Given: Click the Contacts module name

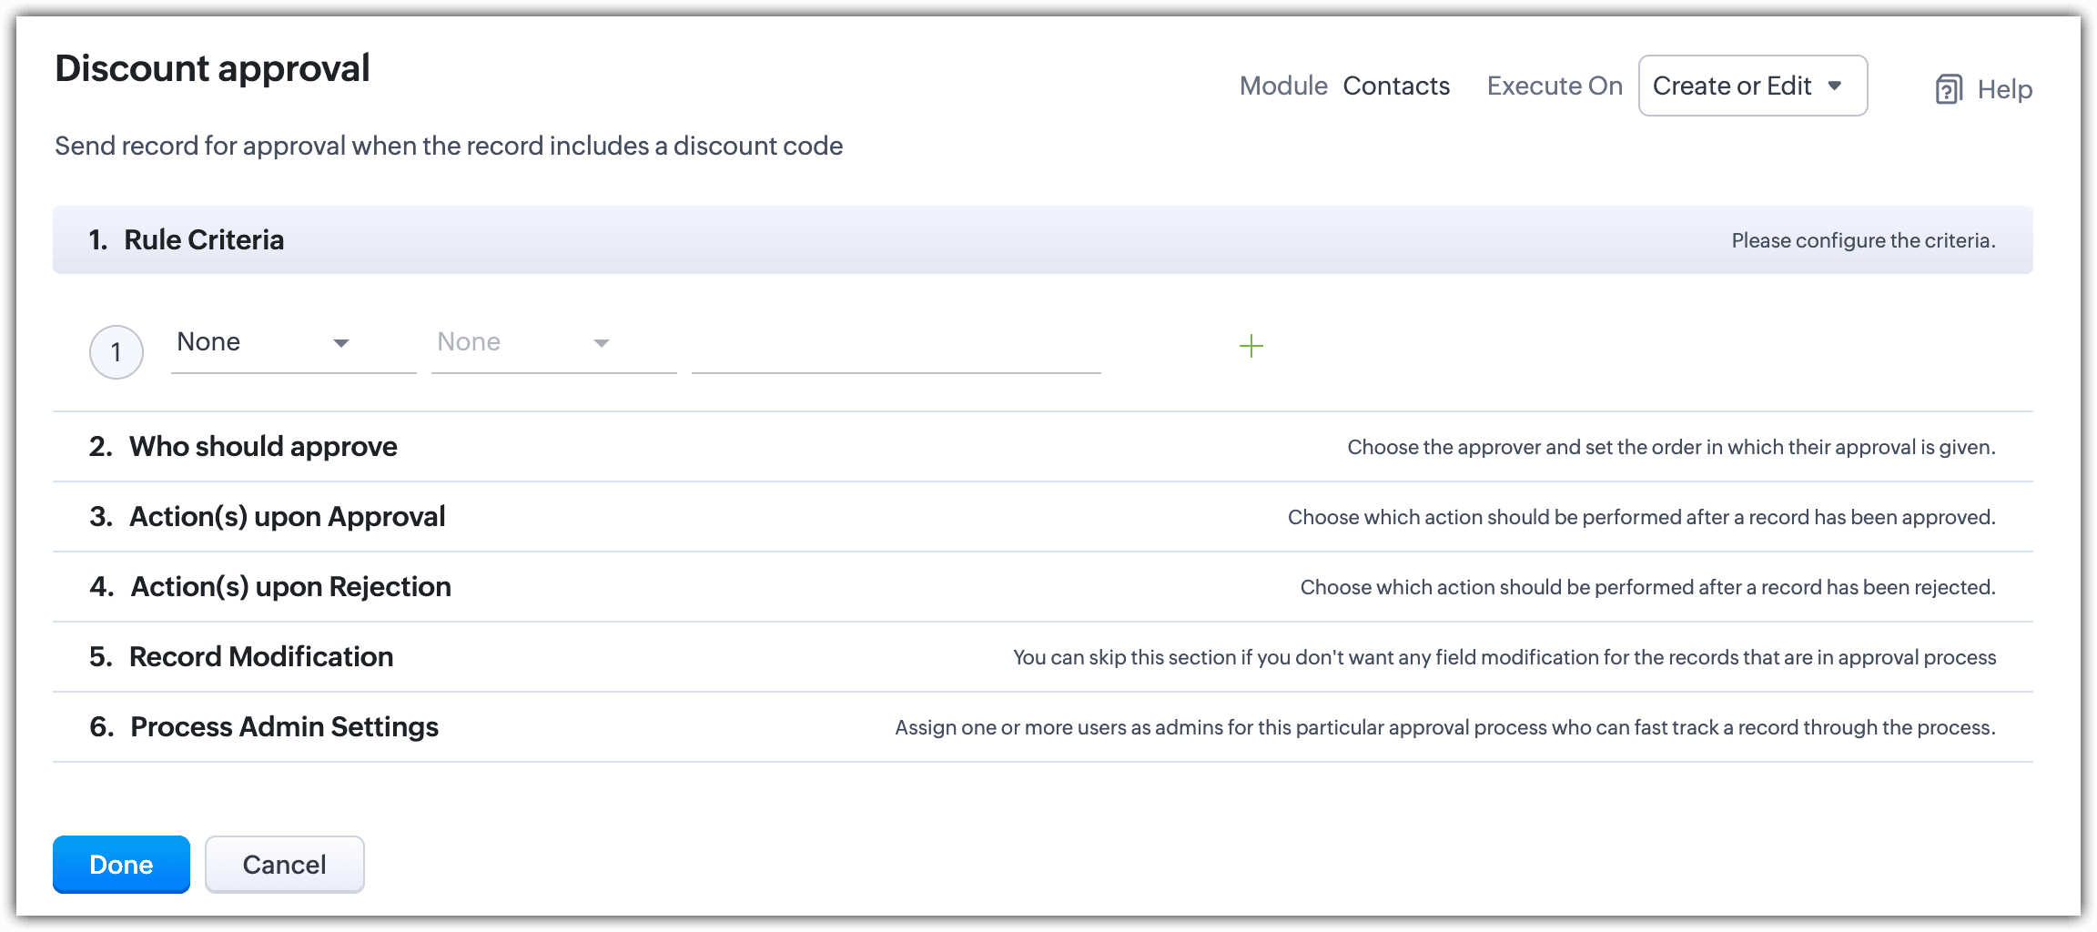Looking at the screenshot, I should click(1396, 86).
